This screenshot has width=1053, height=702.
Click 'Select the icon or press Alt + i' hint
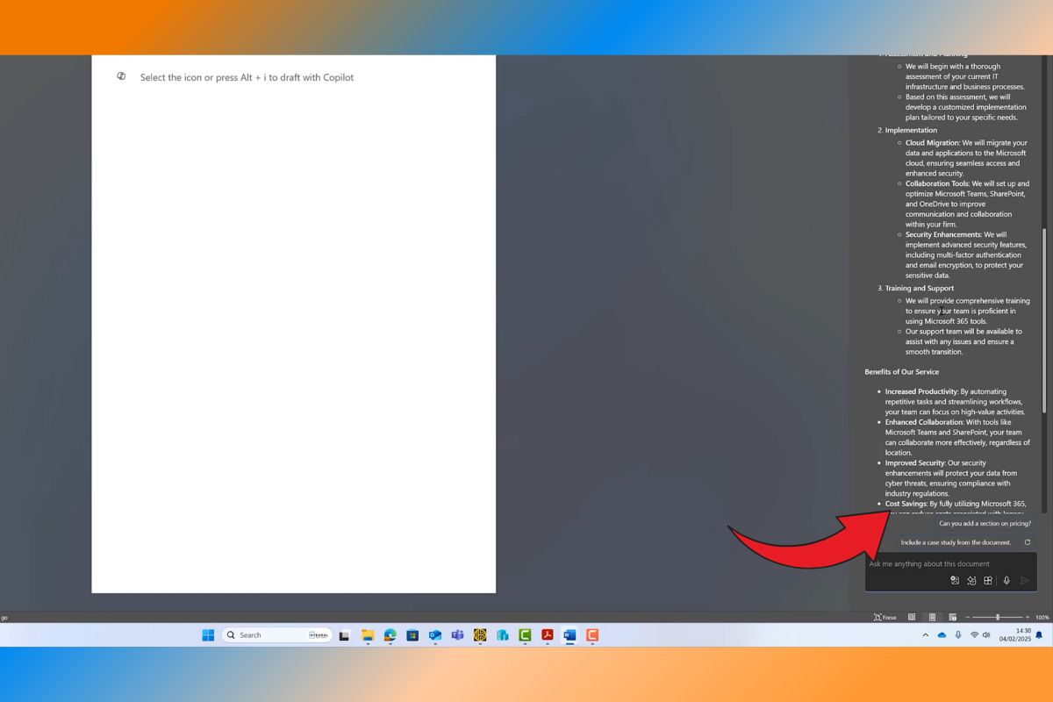coord(247,77)
